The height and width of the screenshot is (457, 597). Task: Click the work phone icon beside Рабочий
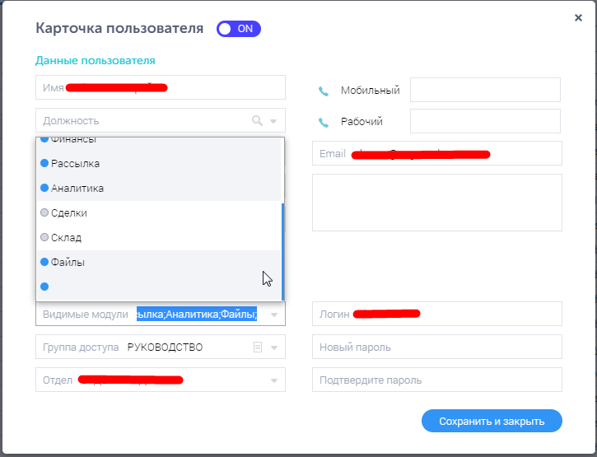coord(324,122)
